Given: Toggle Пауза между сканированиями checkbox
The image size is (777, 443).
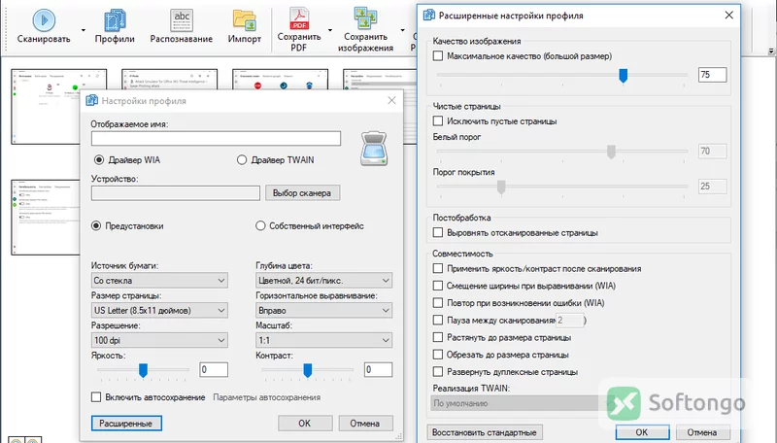Looking at the screenshot, I should 438,321.
